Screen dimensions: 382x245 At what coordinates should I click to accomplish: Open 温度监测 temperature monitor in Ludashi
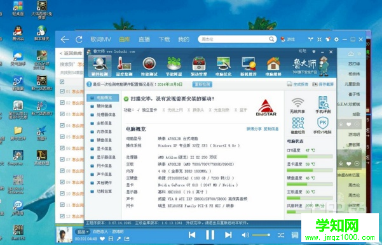pos(124,66)
